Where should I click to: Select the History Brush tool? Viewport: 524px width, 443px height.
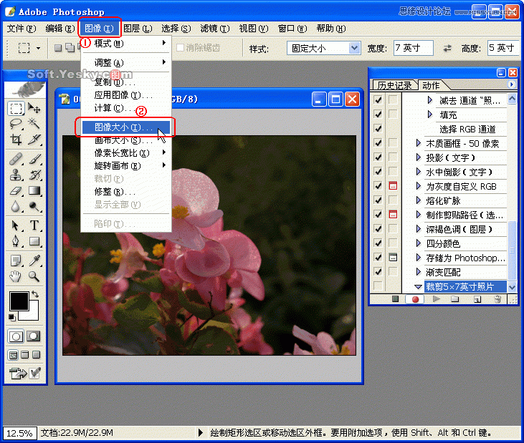34,175
